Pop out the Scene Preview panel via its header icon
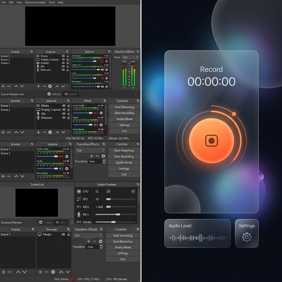The height and width of the screenshot is (282, 282). (138, 184)
